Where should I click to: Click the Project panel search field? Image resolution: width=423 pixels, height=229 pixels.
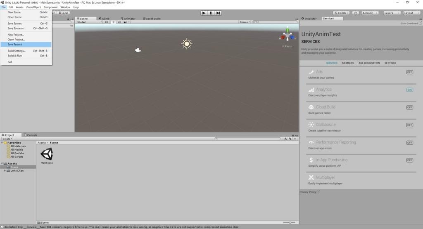coord(248,139)
